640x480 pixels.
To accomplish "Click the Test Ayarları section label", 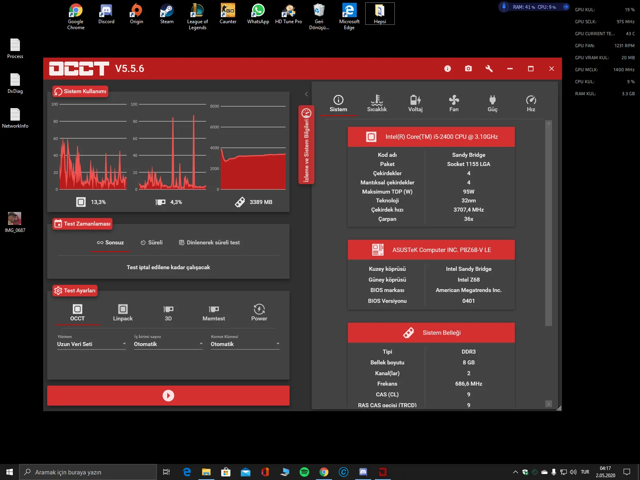I will point(75,290).
